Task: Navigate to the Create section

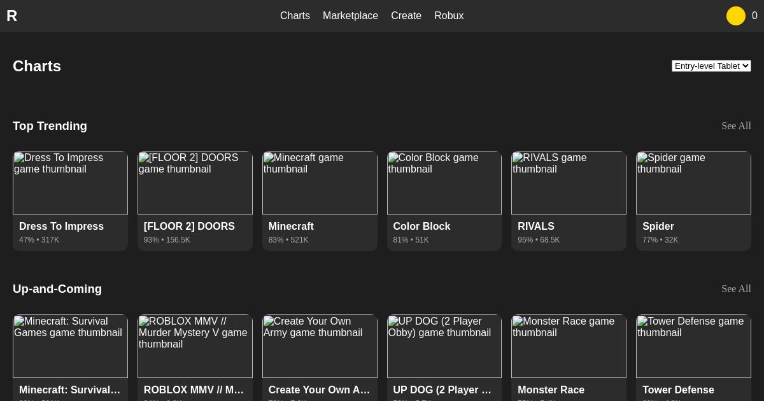Action: coord(406,16)
